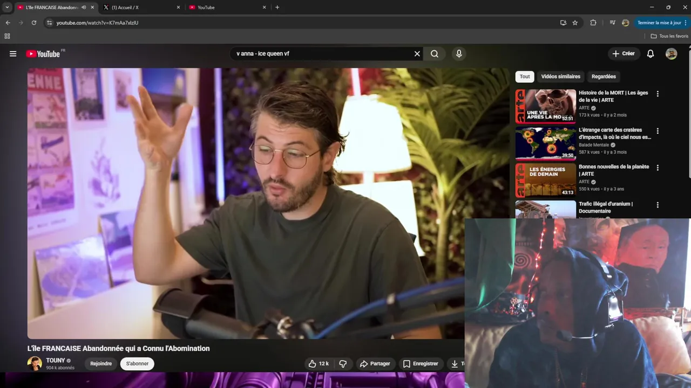
Task: Mute the tab via the speaker icon
Action: (x=83, y=8)
